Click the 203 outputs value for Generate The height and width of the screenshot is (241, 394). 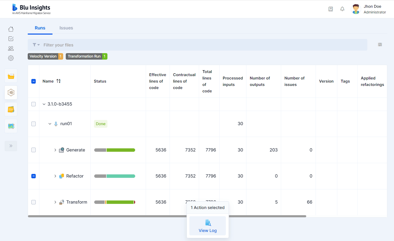(274, 150)
